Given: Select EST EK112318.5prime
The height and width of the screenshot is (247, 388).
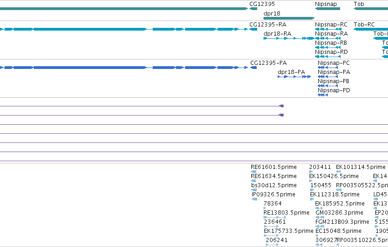Looking at the screenshot, I should pyautogui.click(x=335, y=194).
